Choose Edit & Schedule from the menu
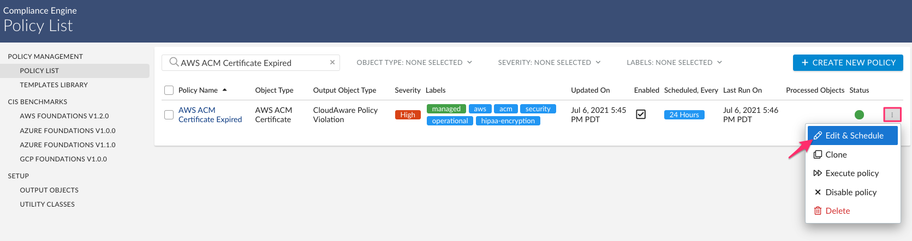This screenshot has height=241, width=912. point(853,135)
